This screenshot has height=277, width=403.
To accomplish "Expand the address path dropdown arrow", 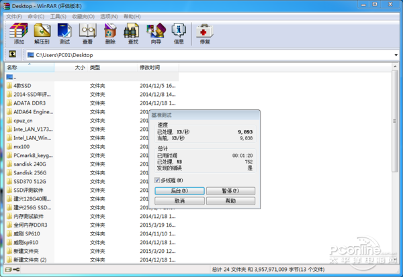I will coord(396,55).
